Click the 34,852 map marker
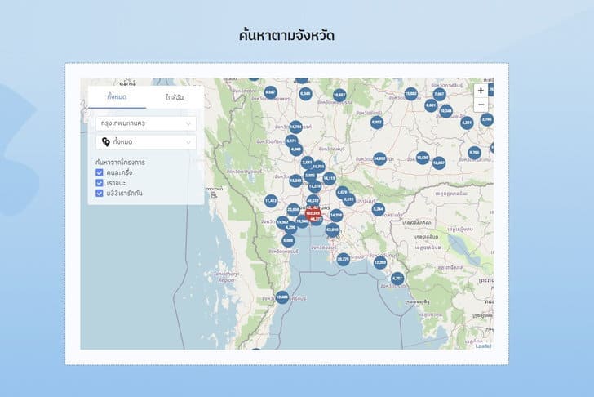The image size is (594, 397). coord(379,158)
